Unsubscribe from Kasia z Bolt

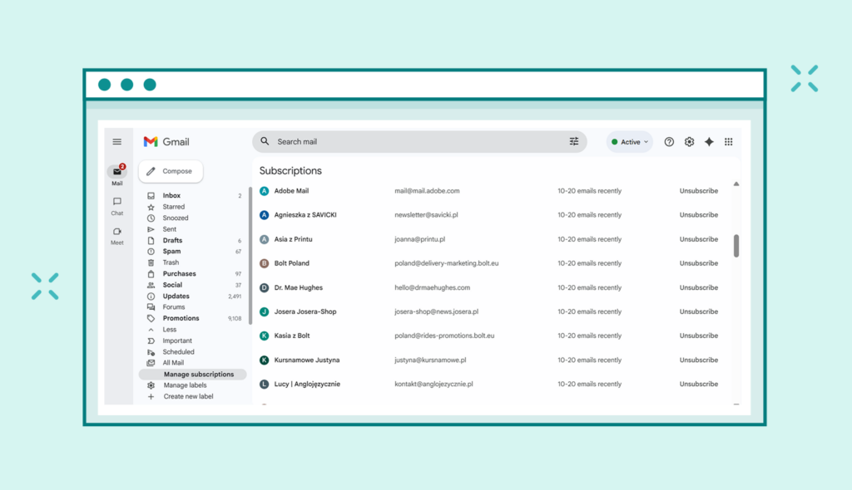pyautogui.click(x=699, y=336)
